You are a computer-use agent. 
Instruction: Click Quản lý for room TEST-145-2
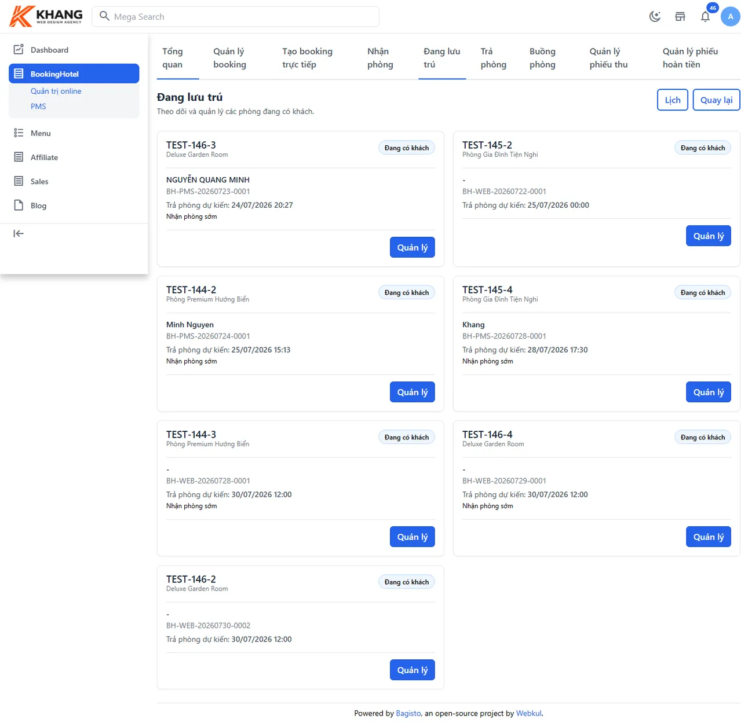coord(709,236)
